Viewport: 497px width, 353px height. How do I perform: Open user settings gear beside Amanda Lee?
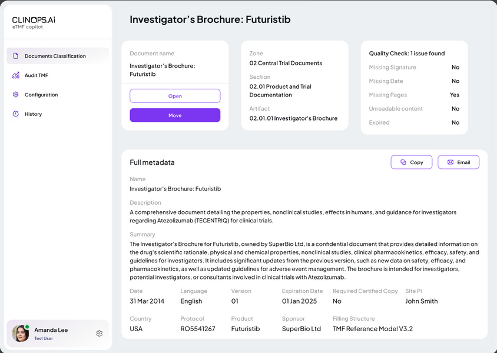point(100,334)
